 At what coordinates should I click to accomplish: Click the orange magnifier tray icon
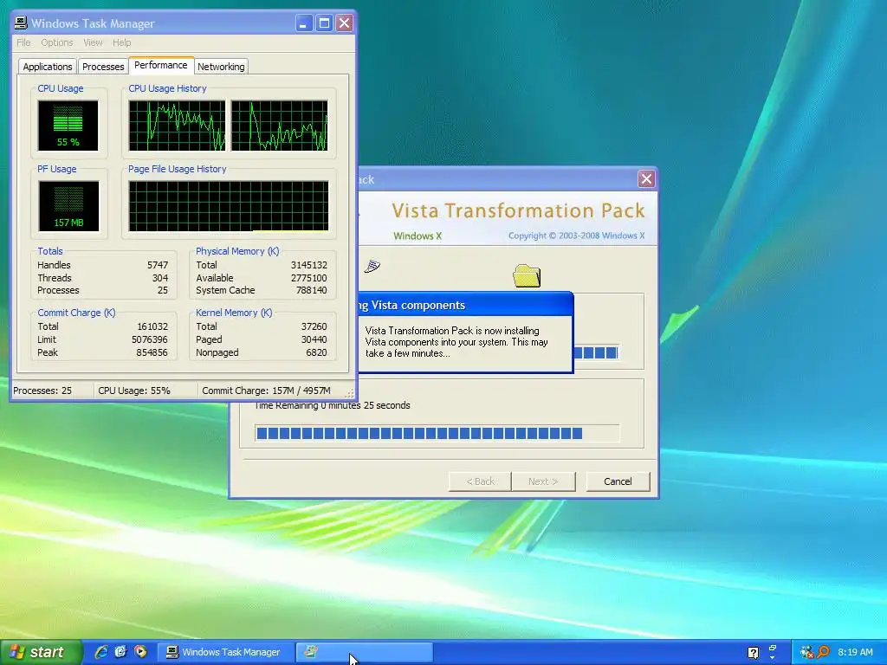[x=823, y=653]
